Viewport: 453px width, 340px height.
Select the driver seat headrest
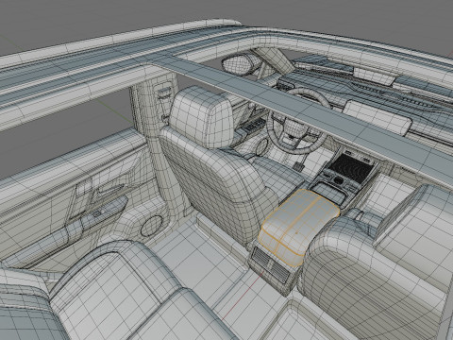(x=202, y=117)
